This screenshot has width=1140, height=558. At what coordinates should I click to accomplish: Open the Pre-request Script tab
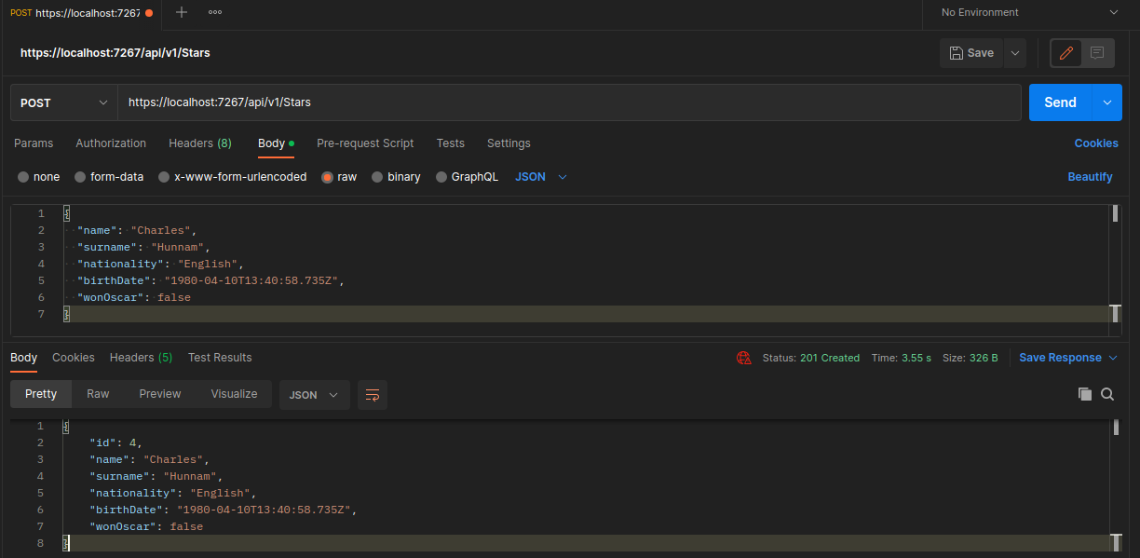tap(365, 143)
